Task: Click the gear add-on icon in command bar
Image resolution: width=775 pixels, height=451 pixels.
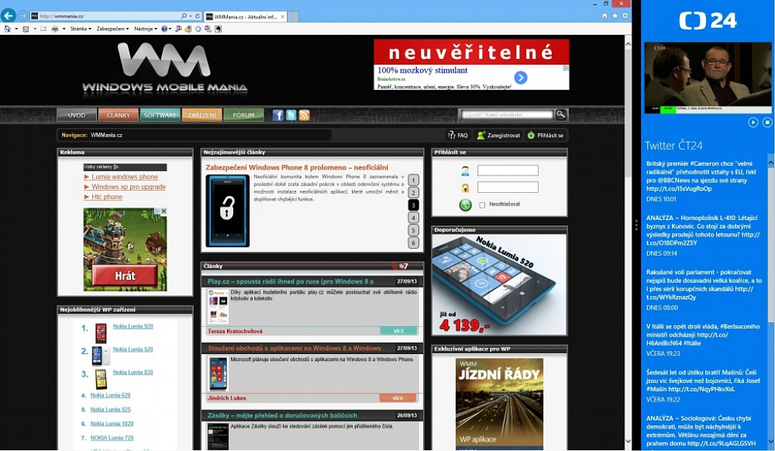Action: coord(198,29)
